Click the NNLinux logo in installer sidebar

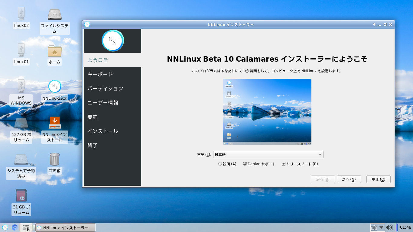click(x=113, y=41)
